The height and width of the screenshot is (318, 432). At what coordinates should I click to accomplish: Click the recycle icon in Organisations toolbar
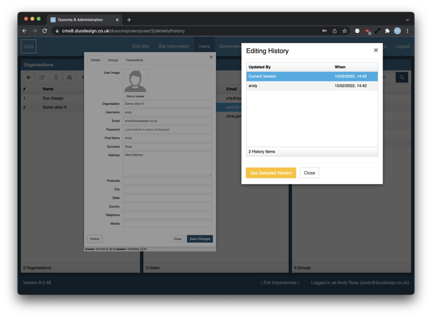69,77
